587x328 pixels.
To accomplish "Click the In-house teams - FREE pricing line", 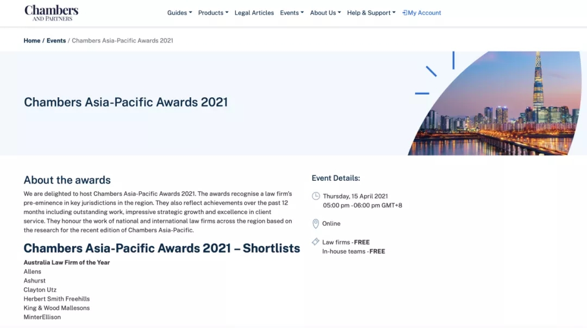I will pos(353,251).
